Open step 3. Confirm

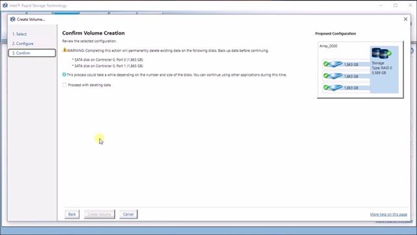pyautogui.click(x=32, y=53)
